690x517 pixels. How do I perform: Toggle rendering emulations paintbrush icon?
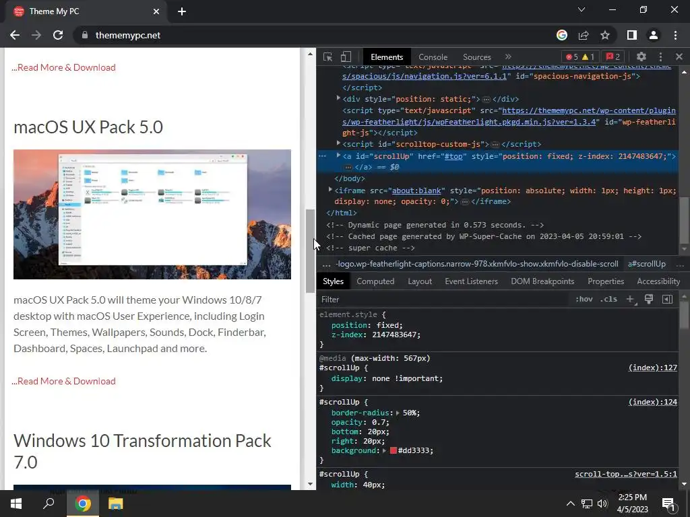click(x=649, y=300)
